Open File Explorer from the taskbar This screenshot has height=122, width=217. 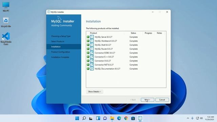pos(112,118)
